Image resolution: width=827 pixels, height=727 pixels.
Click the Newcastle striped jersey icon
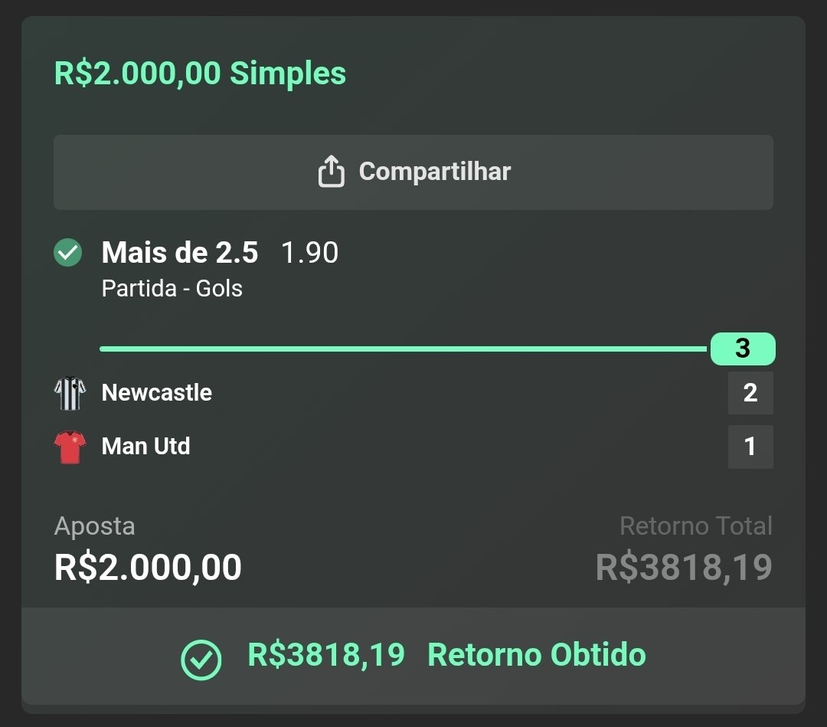coord(70,393)
